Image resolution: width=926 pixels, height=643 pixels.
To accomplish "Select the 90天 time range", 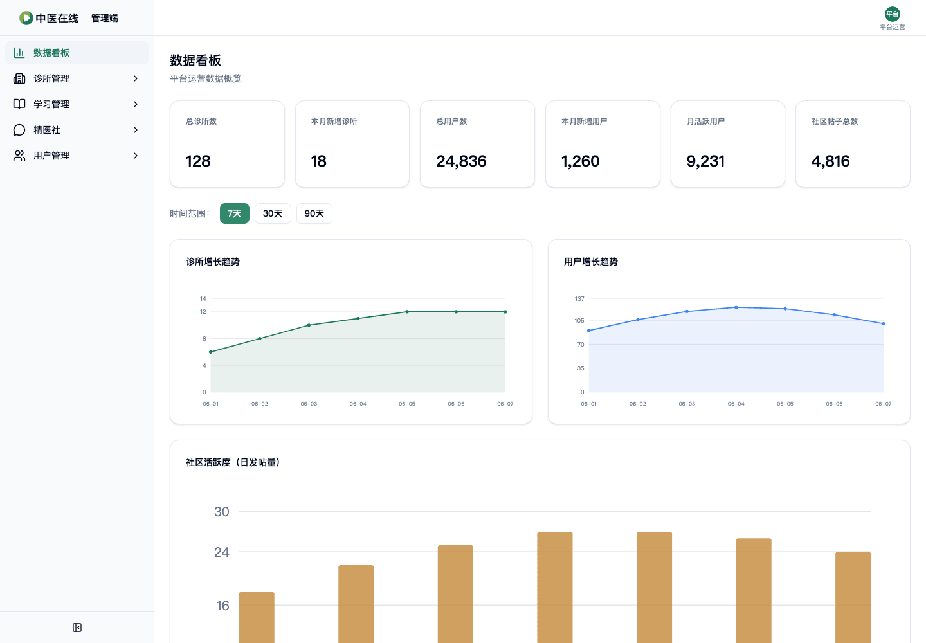I will click(x=314, y=213).
